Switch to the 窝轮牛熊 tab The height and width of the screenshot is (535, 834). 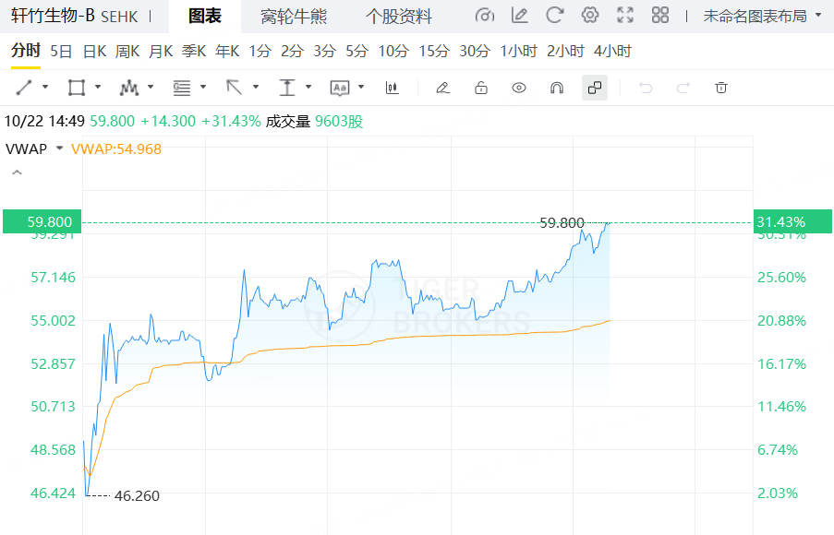294,17
